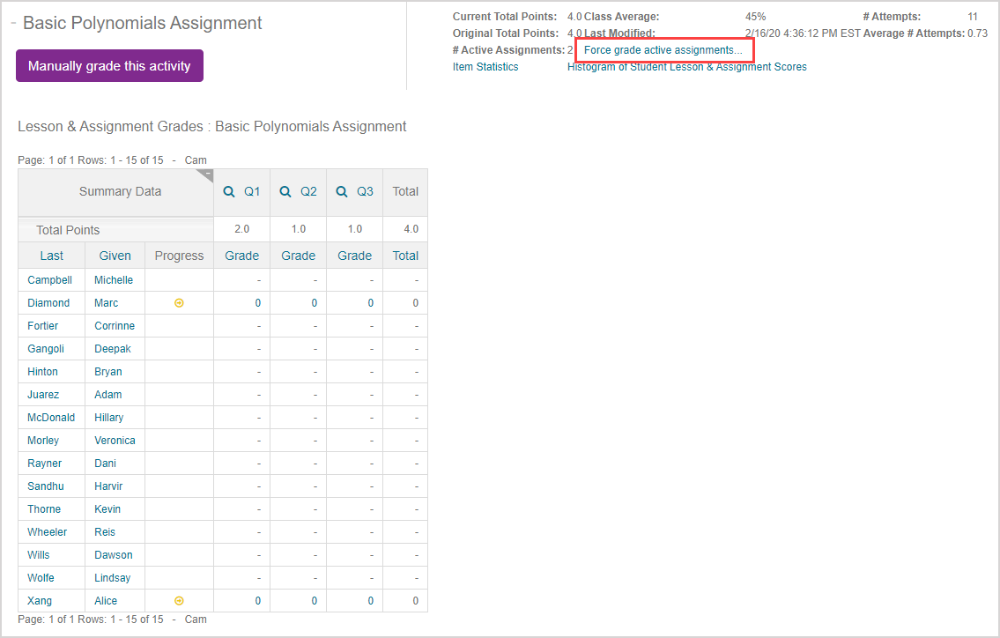
Task: Click the attempts count 11 link
Action: 972,17
